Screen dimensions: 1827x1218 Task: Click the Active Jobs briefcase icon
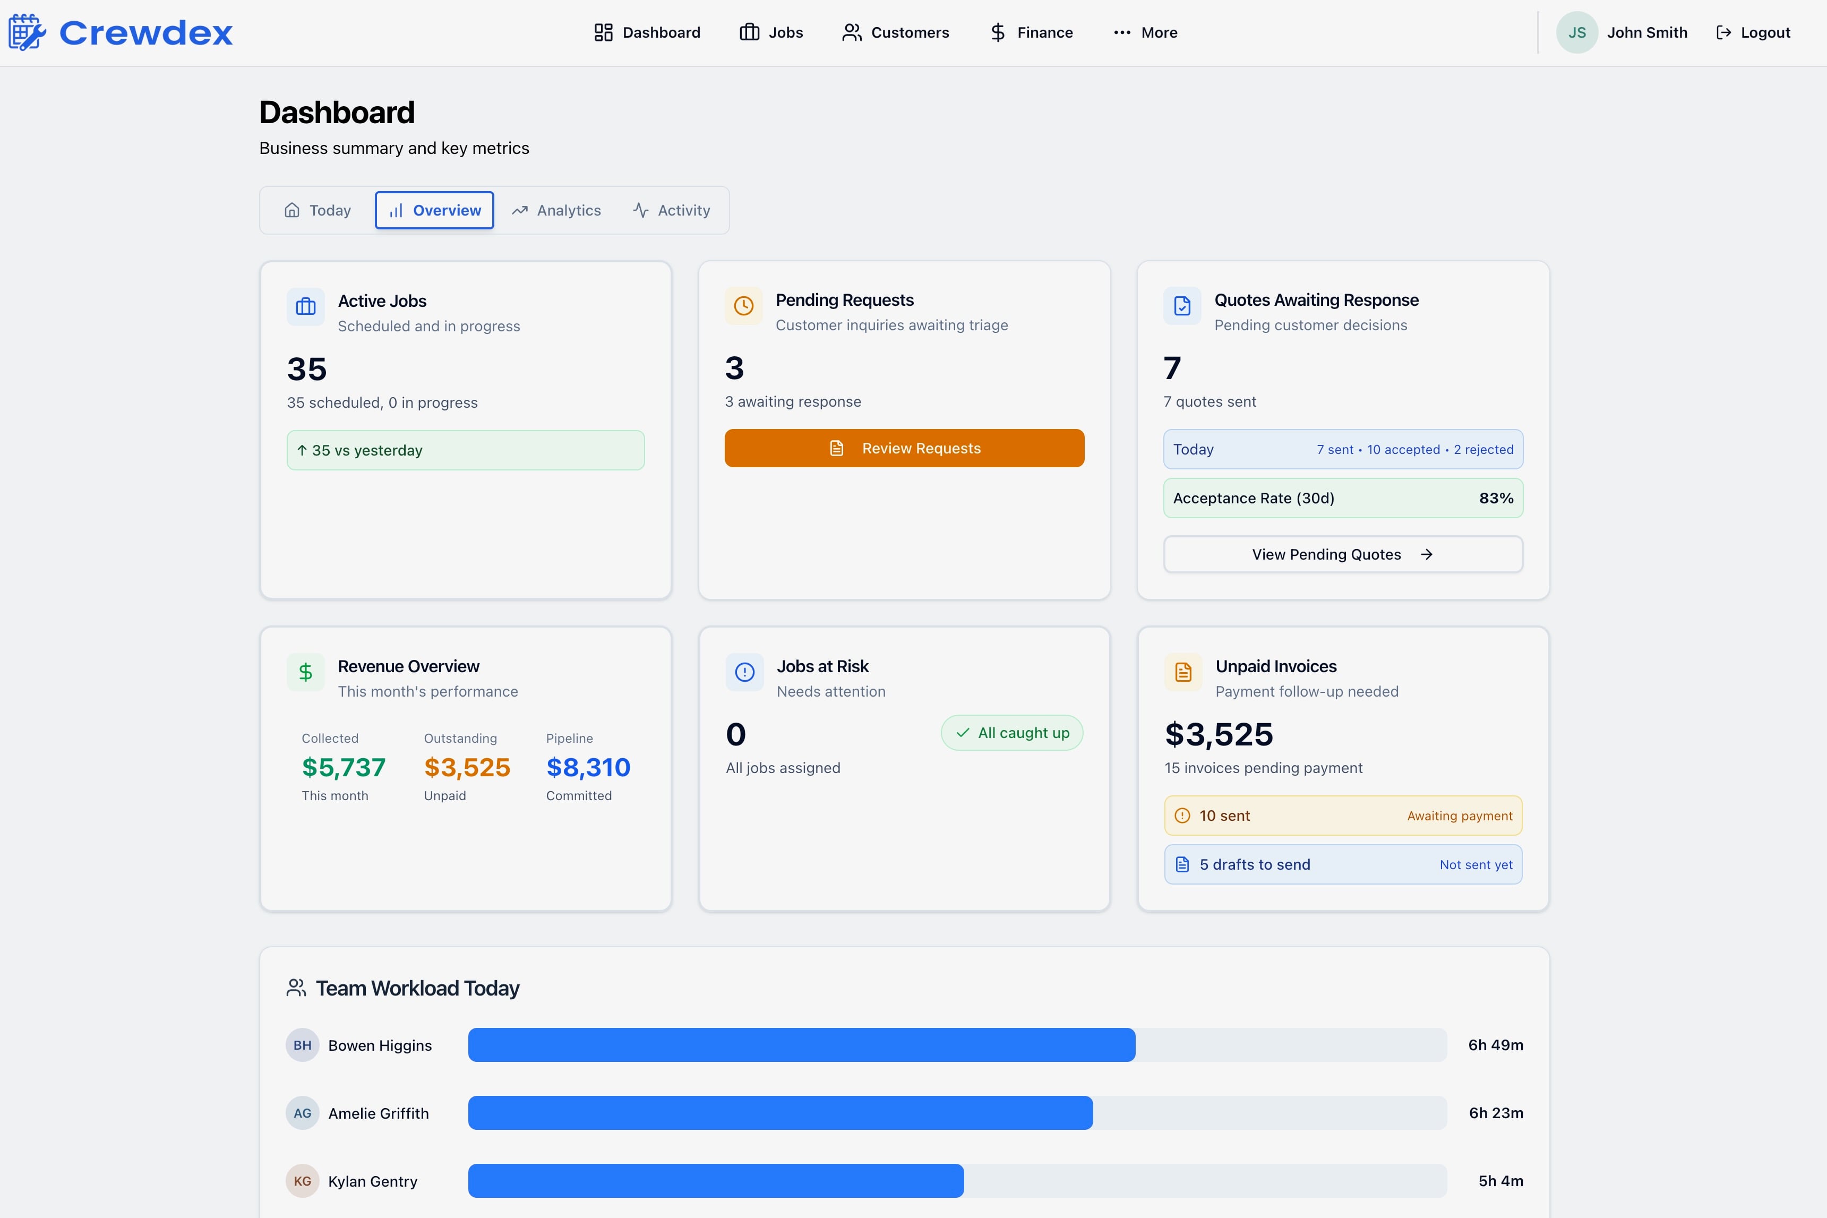point(305,307)
